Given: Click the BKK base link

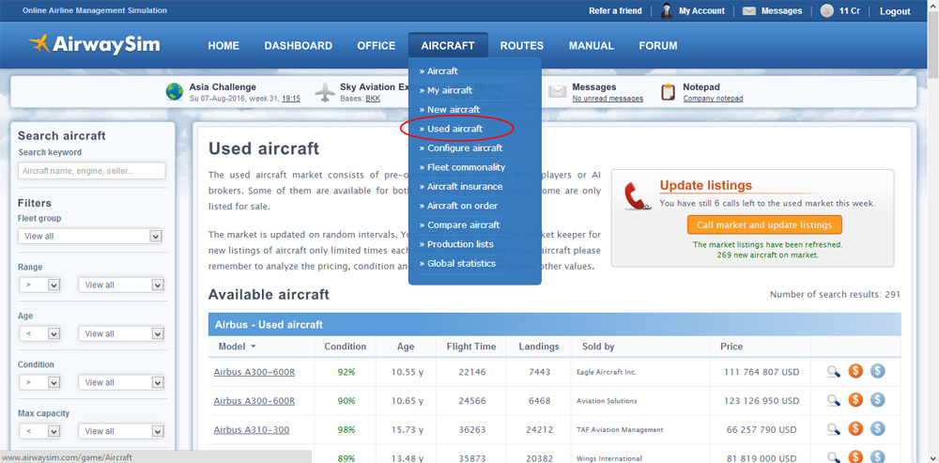Looking at the screenshot, I should click(373, 99).
